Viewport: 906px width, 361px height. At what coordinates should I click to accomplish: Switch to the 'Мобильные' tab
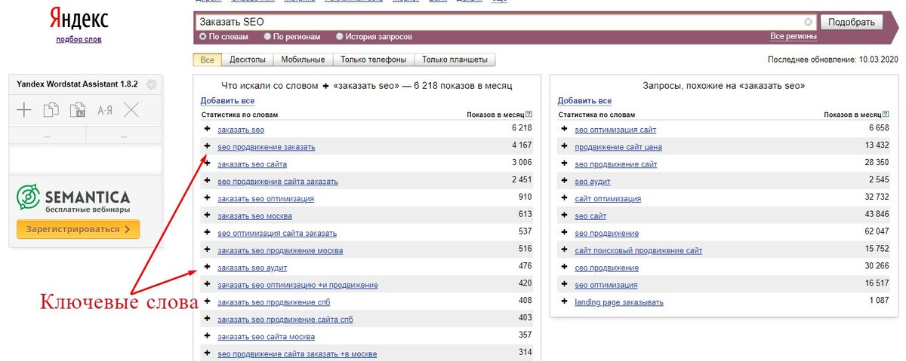pos(303,60)
